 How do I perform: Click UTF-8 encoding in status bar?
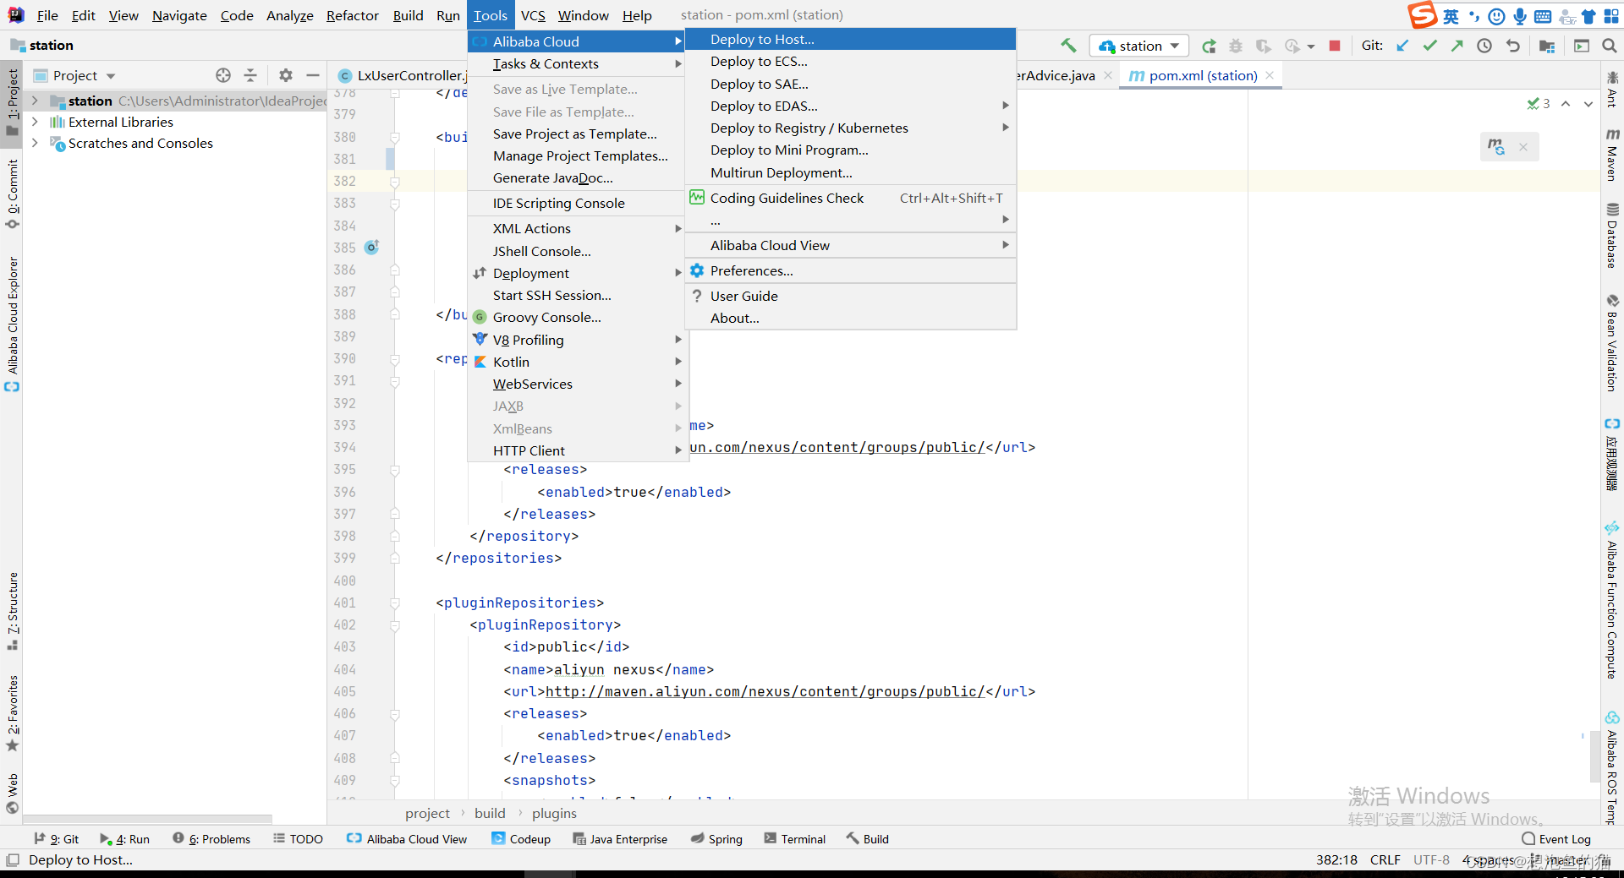[x=1431, y=859]
